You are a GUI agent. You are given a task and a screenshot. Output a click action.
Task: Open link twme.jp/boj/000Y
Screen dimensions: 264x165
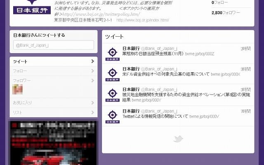[146, 100]
